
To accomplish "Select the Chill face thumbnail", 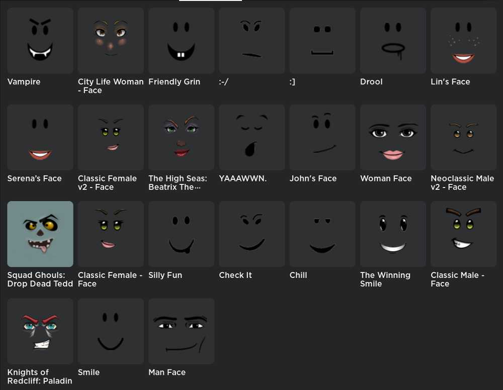I will click(x=322, y=234).
